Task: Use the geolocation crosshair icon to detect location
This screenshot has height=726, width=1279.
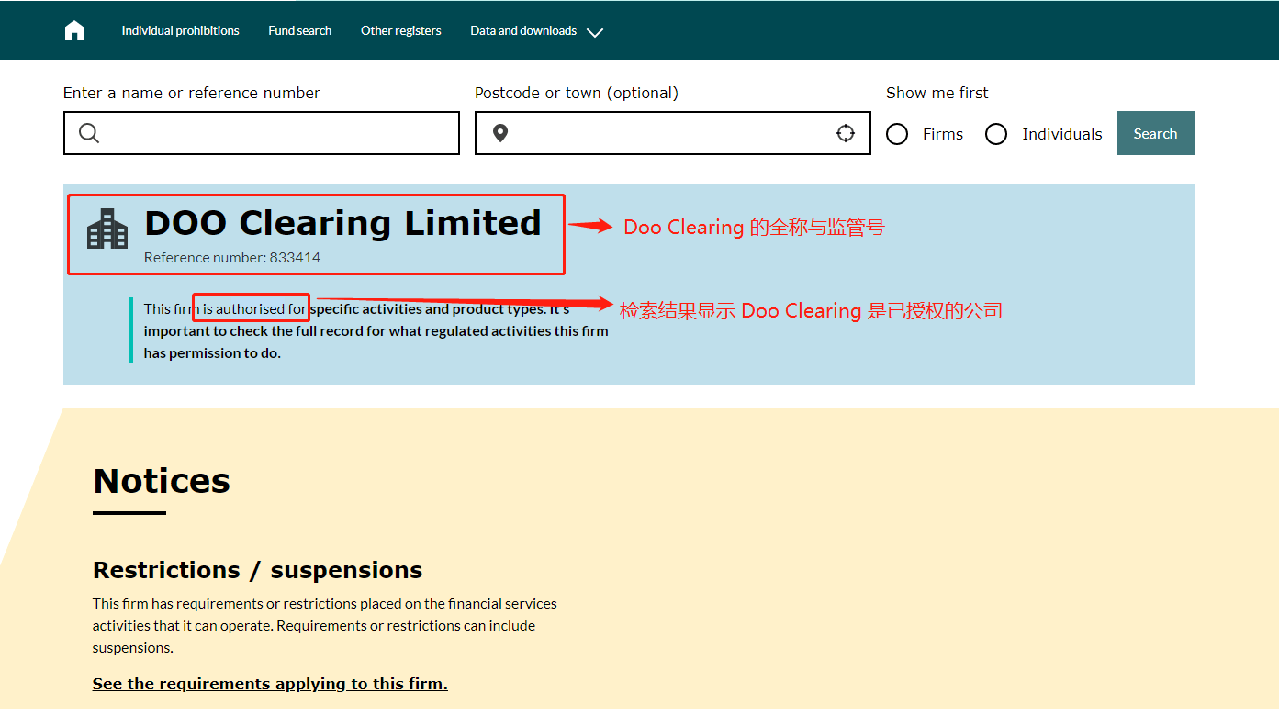Action: click(845, 132)
